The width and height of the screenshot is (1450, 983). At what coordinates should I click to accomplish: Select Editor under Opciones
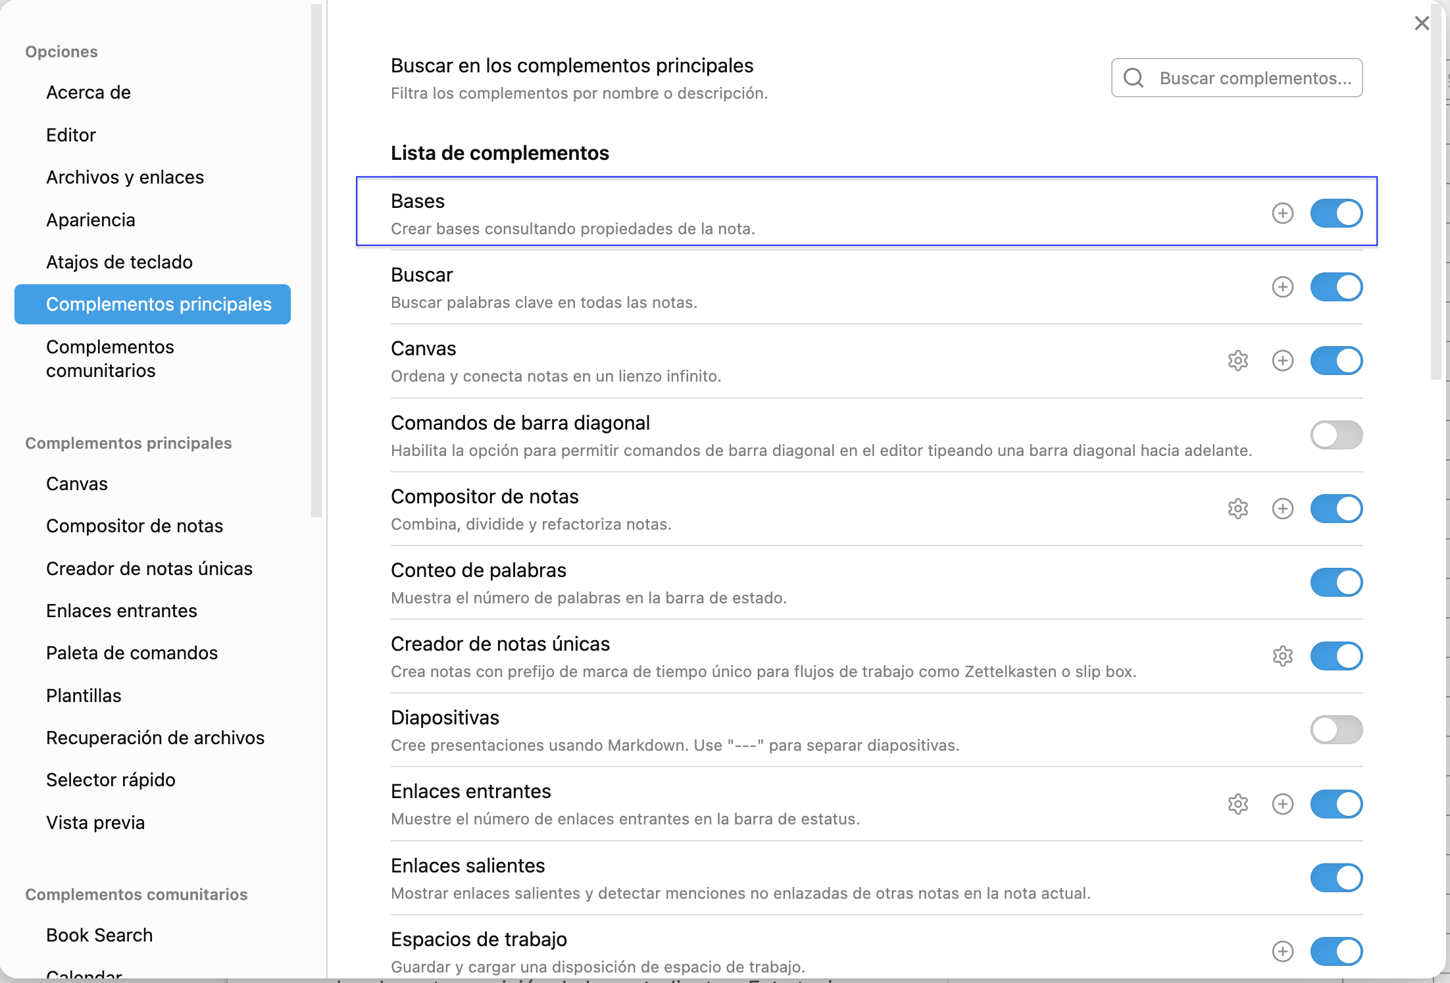(71, 135)
